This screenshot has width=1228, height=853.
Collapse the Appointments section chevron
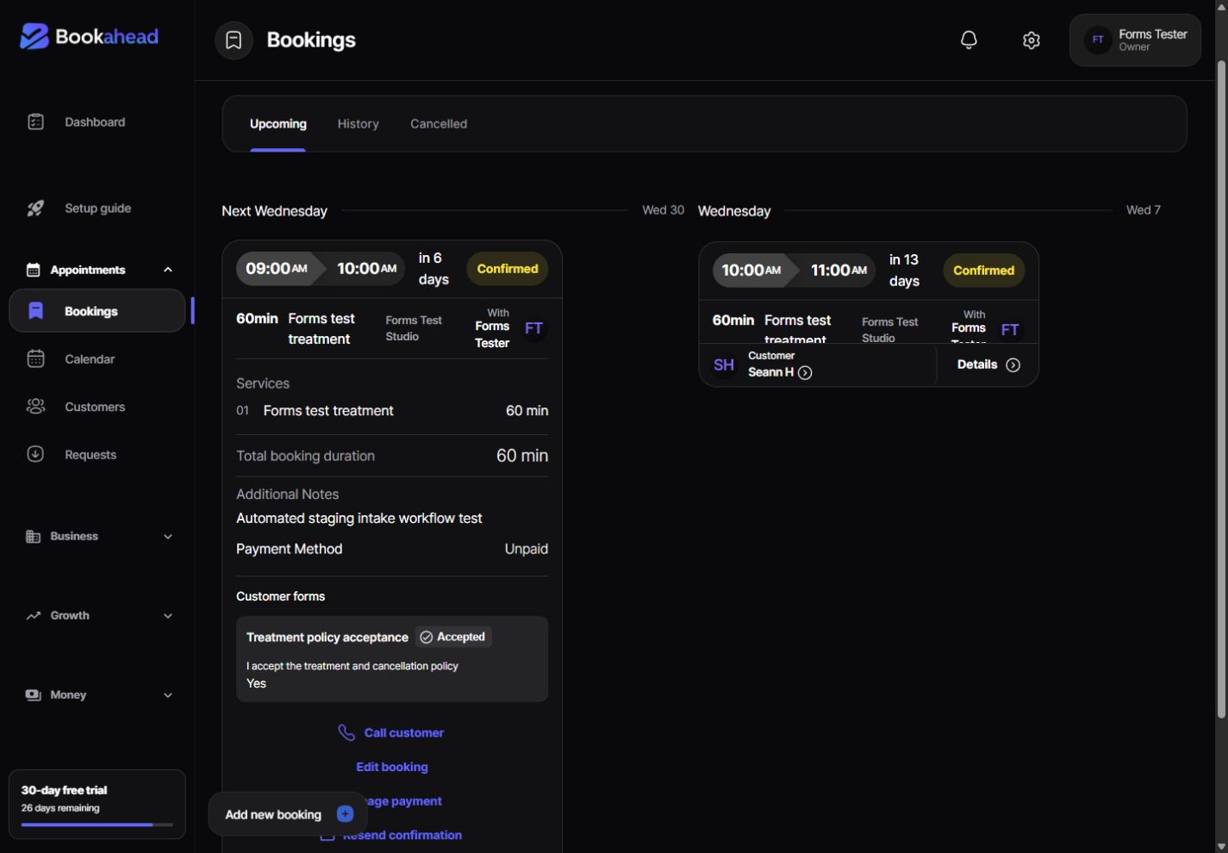[168, 270]
